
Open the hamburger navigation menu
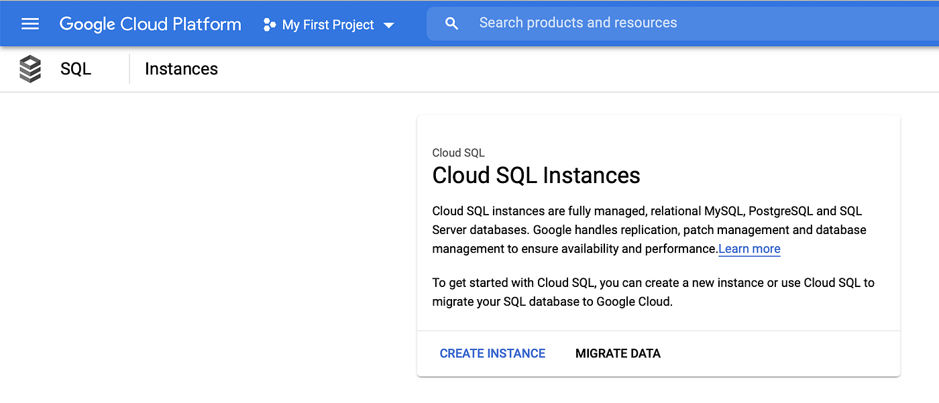[30, 24]
